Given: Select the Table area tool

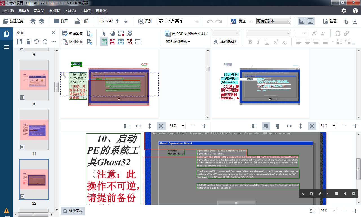Looking at the screenshot, I should tap(121, 42).
